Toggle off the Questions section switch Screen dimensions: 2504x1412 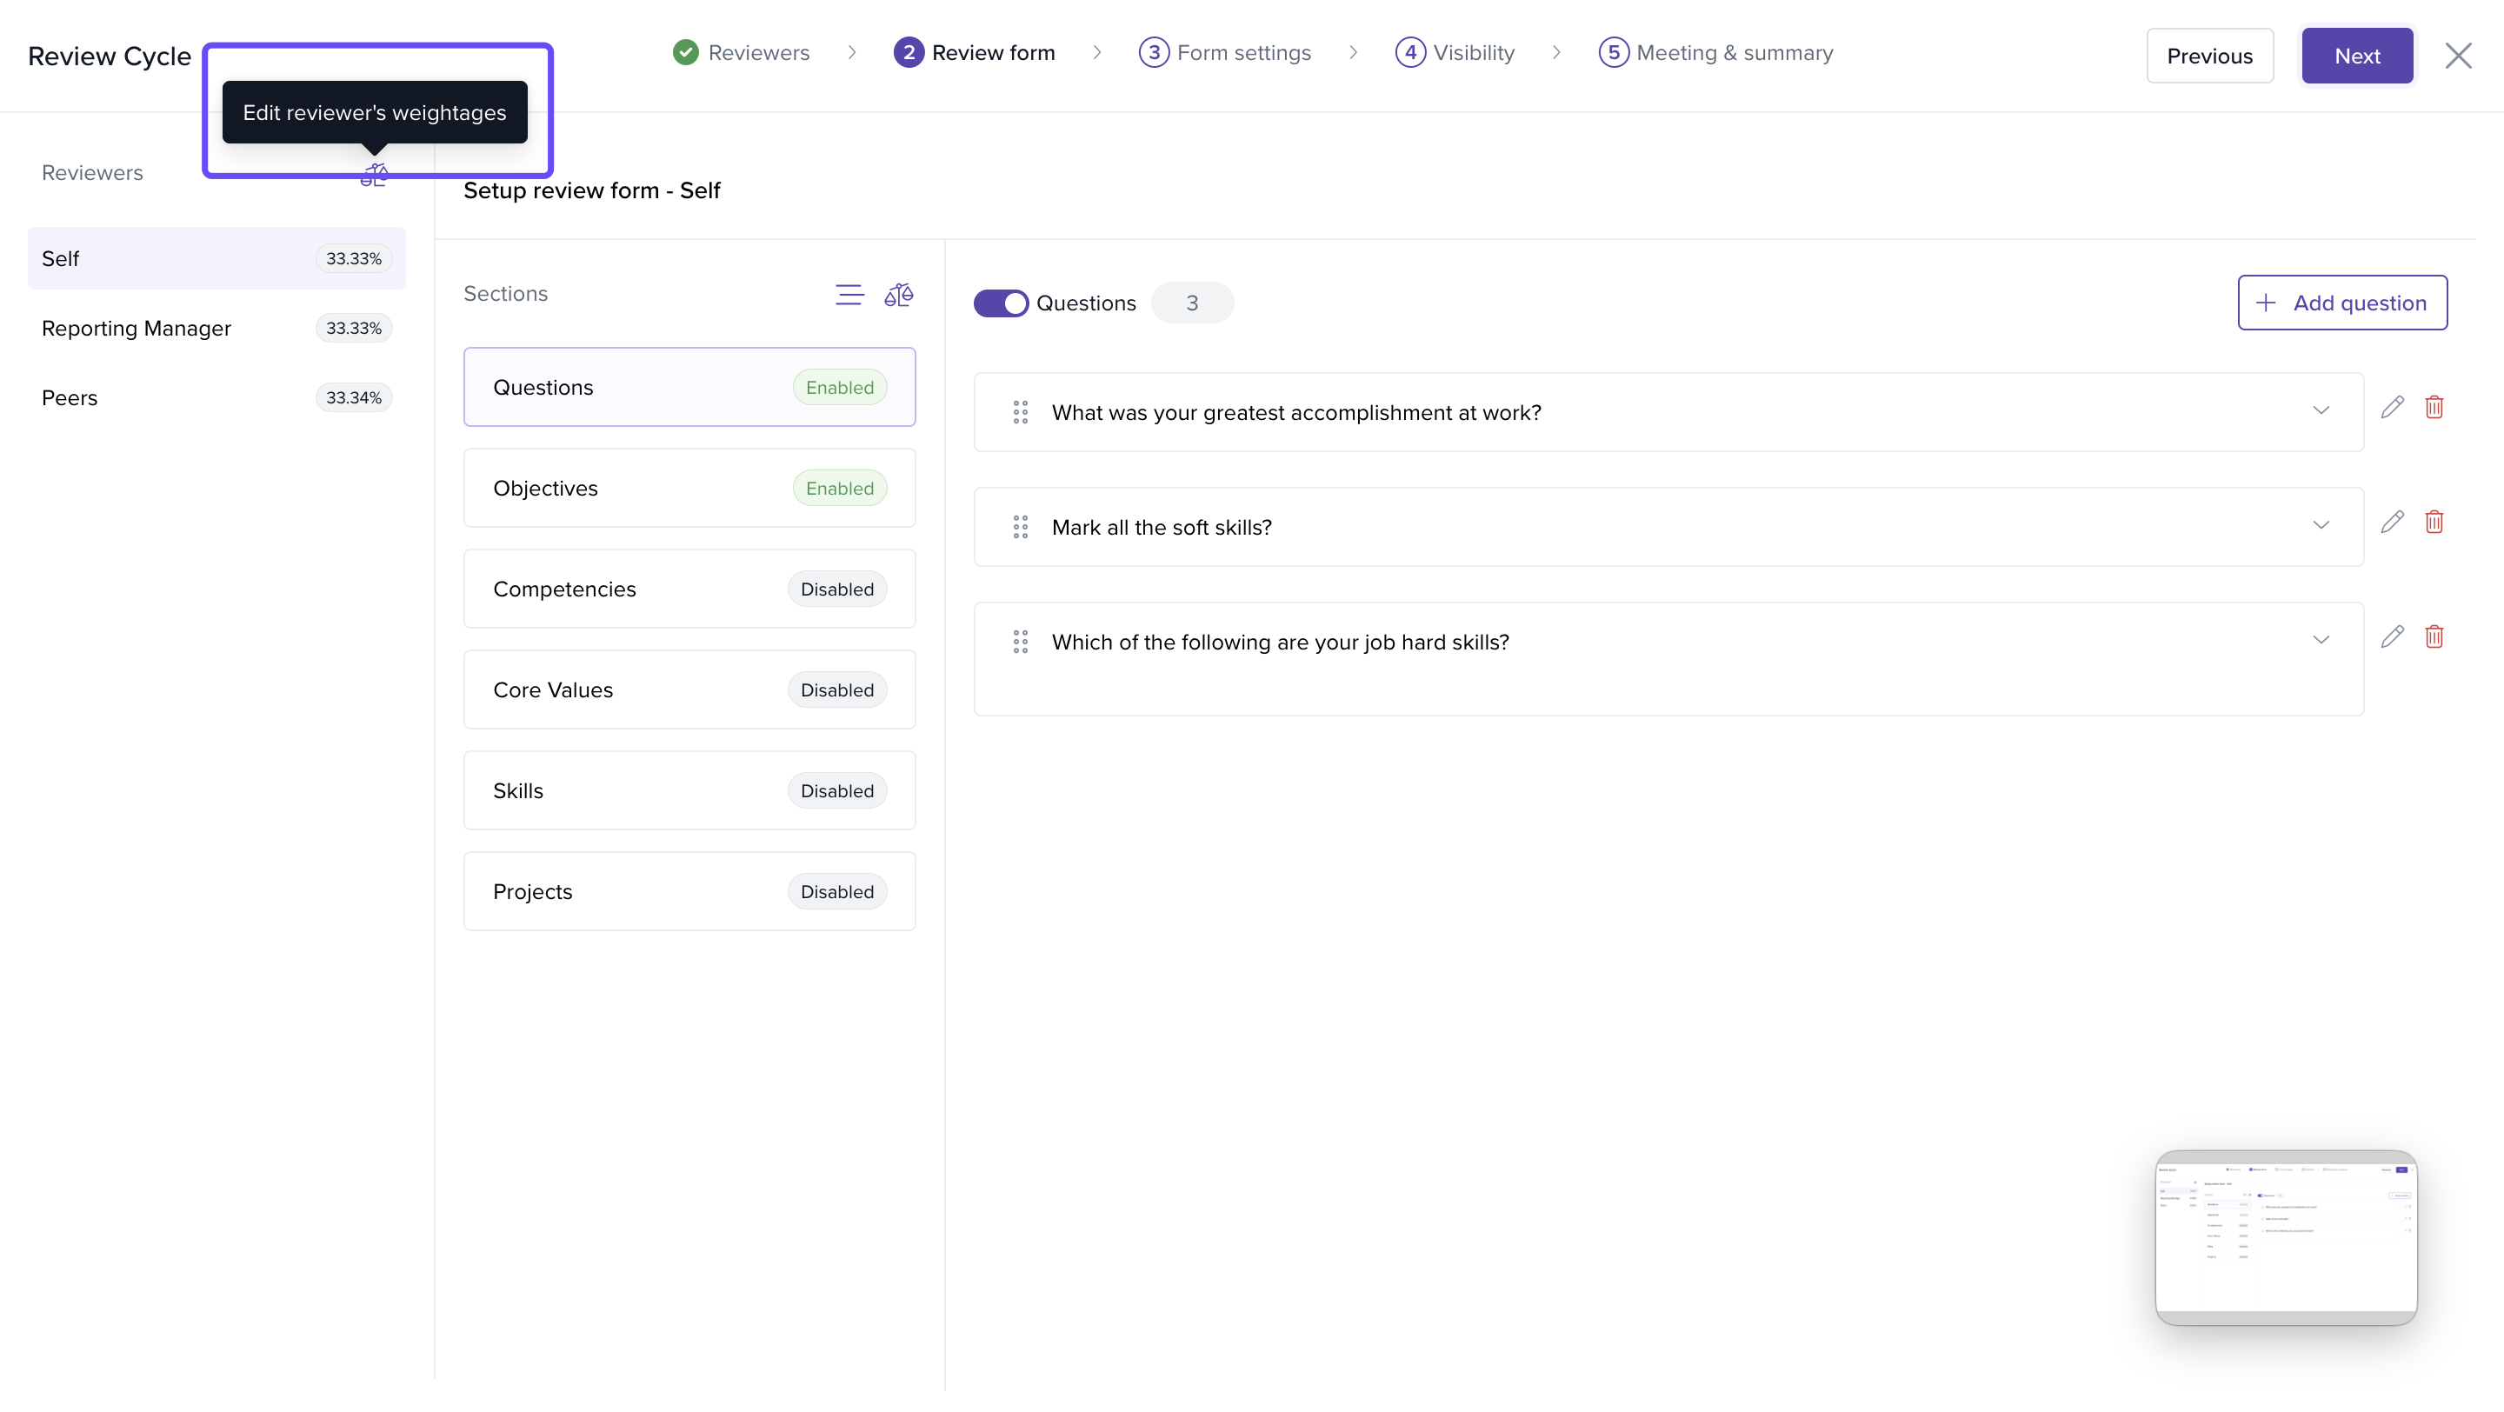point(1000,303)
